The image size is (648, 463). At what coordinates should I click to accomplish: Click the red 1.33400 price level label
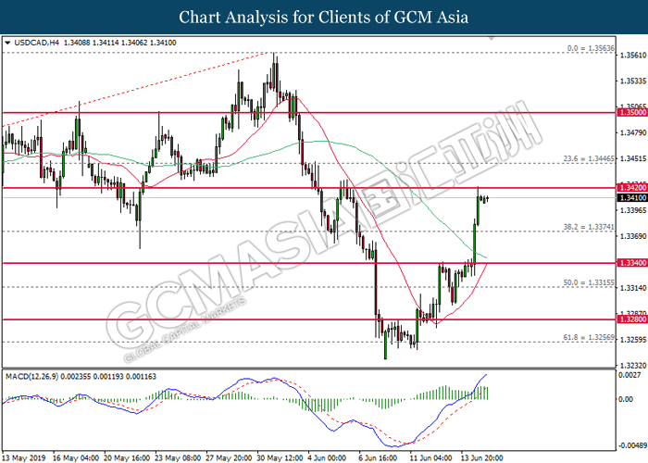point(632,263)
